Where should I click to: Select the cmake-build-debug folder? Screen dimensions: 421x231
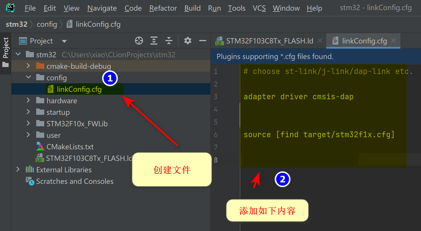111,66
